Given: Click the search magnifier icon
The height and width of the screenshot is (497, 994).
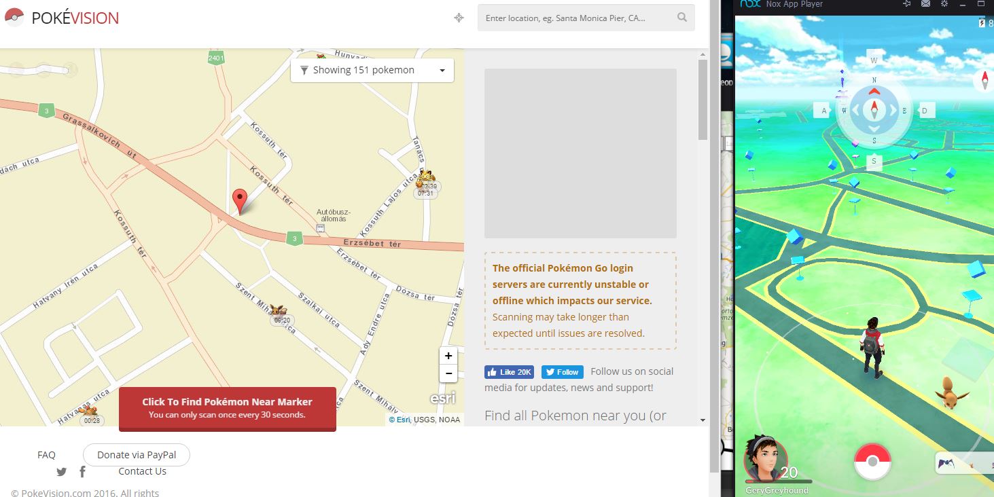Looking at the screenshot, I should coord(682,18).
